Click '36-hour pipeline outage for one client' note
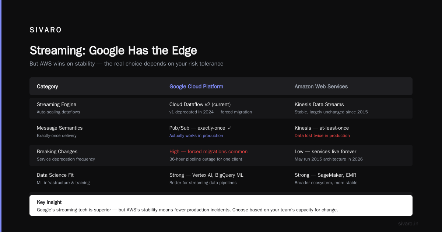 click(206, 159)
